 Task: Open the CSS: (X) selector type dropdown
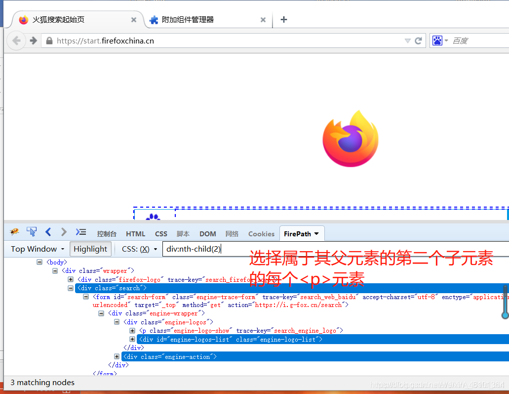coord(139,249)
